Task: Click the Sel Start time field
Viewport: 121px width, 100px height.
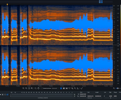Action: [83, 94]
